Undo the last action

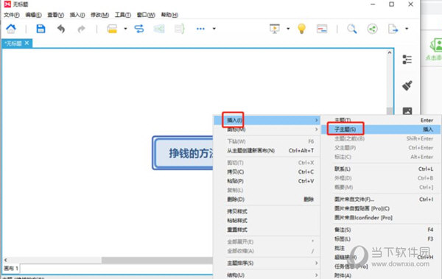pos(61,29)
